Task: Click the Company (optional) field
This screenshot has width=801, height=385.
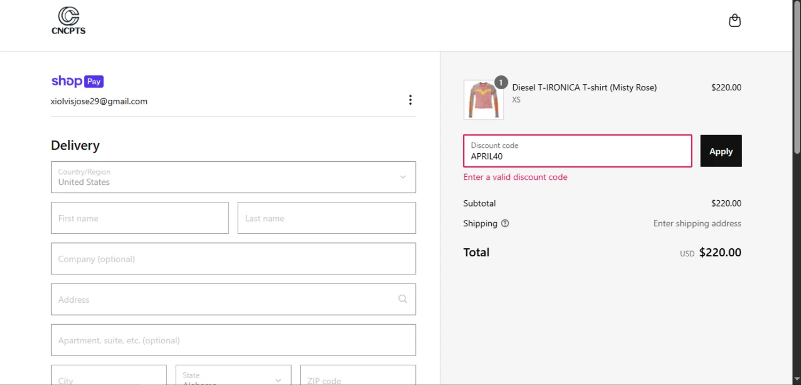Action: (233, 259)
